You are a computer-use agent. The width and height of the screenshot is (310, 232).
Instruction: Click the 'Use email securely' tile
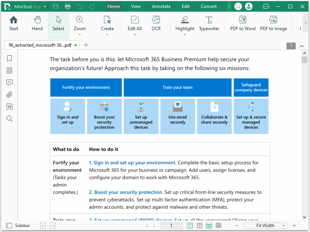(178, 116)
